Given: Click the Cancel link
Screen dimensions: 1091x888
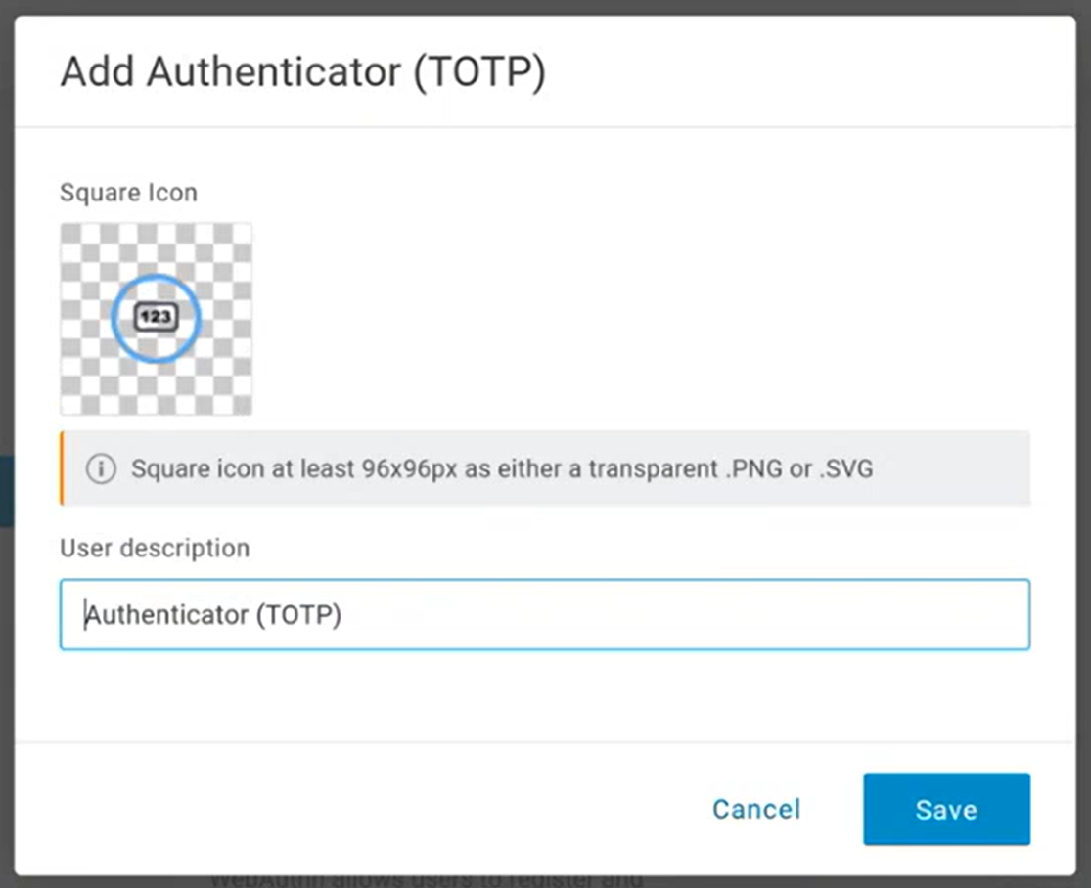Looking at the screenshot, I should tap(755, 809).
